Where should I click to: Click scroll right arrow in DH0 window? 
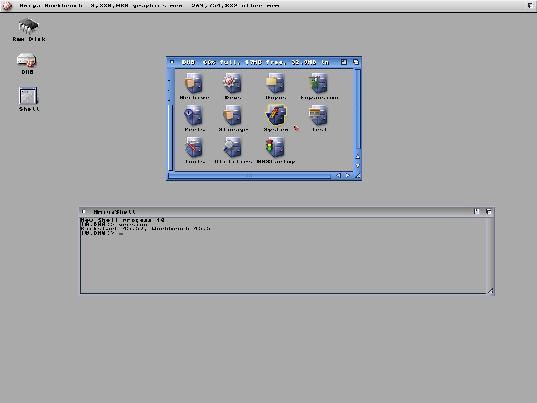pos(348,176)
